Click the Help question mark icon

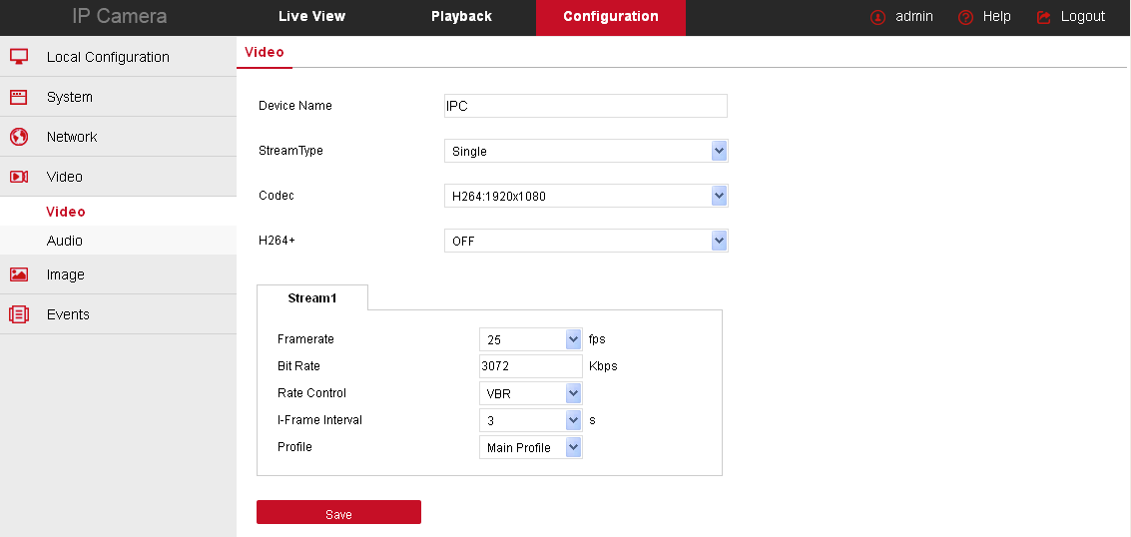(966, 17)
